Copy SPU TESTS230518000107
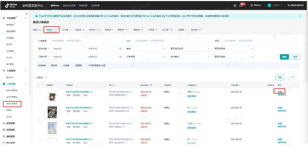The height and width of the screenshot is (146, 308). click(x=131, y=108)
